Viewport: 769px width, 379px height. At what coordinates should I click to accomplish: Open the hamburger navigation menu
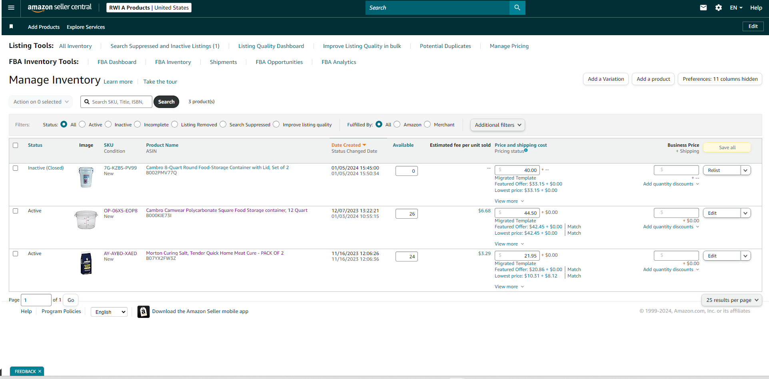11,8
